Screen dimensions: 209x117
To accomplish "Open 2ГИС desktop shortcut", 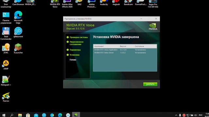I will 6,48.
